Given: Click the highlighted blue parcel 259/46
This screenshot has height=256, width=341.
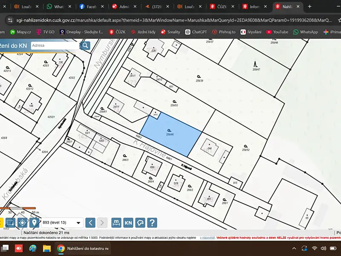Looking at the screenshot, I should 171,134.
